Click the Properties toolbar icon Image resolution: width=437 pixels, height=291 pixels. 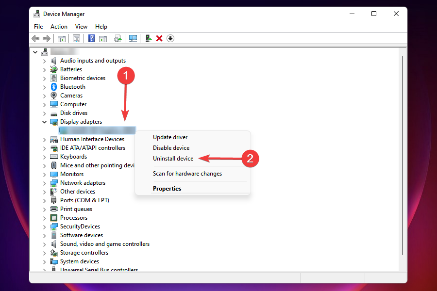(76, 38)
